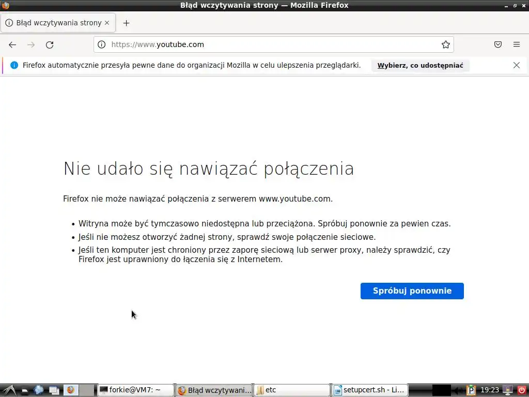Screen dimensions: 529x397
Task: Close the 'Błąd wczytywania strony' tab
Action: tap(107, 23)
